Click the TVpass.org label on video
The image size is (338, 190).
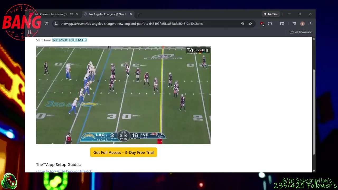[198, 50]
